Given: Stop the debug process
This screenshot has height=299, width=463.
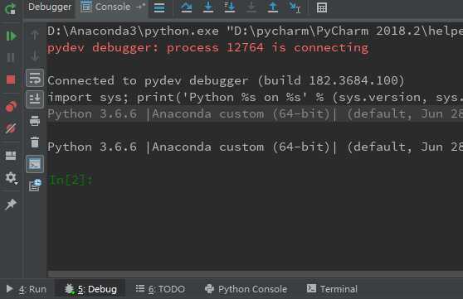Looking at the screenshot, I should [11, 80].
